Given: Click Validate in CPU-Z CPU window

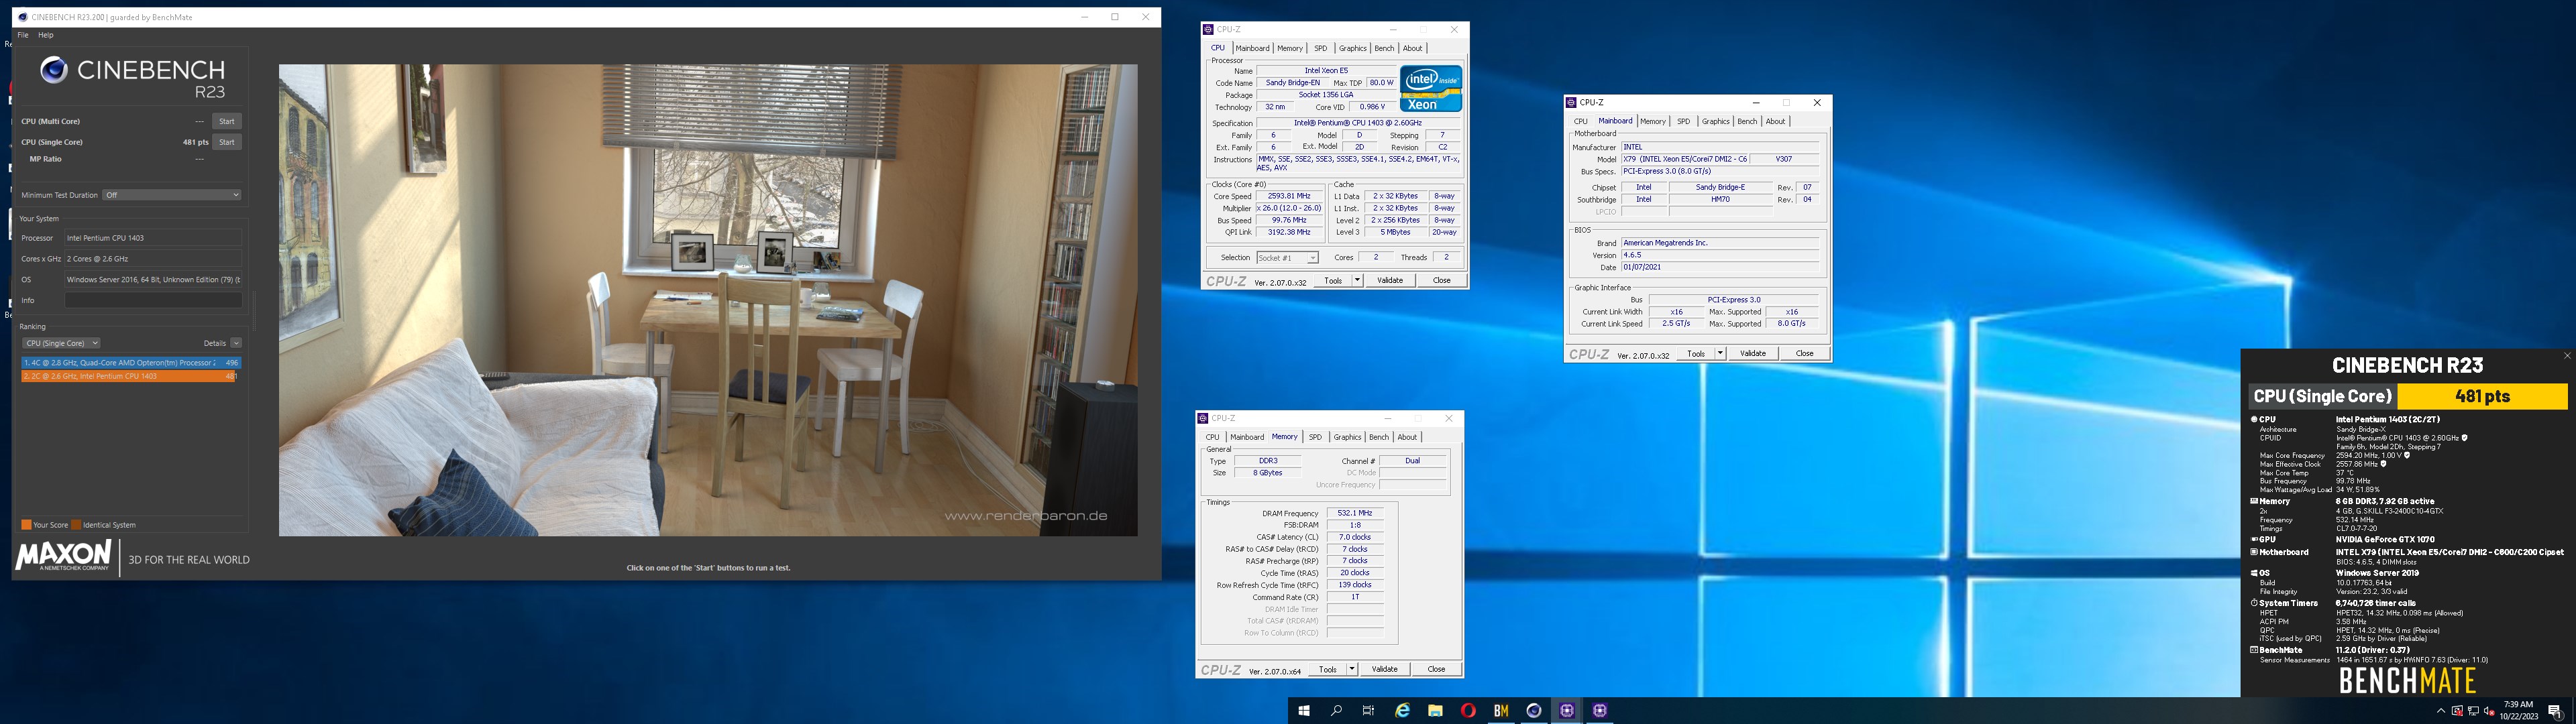Looking at the screenshot, I should [1390, 280].
